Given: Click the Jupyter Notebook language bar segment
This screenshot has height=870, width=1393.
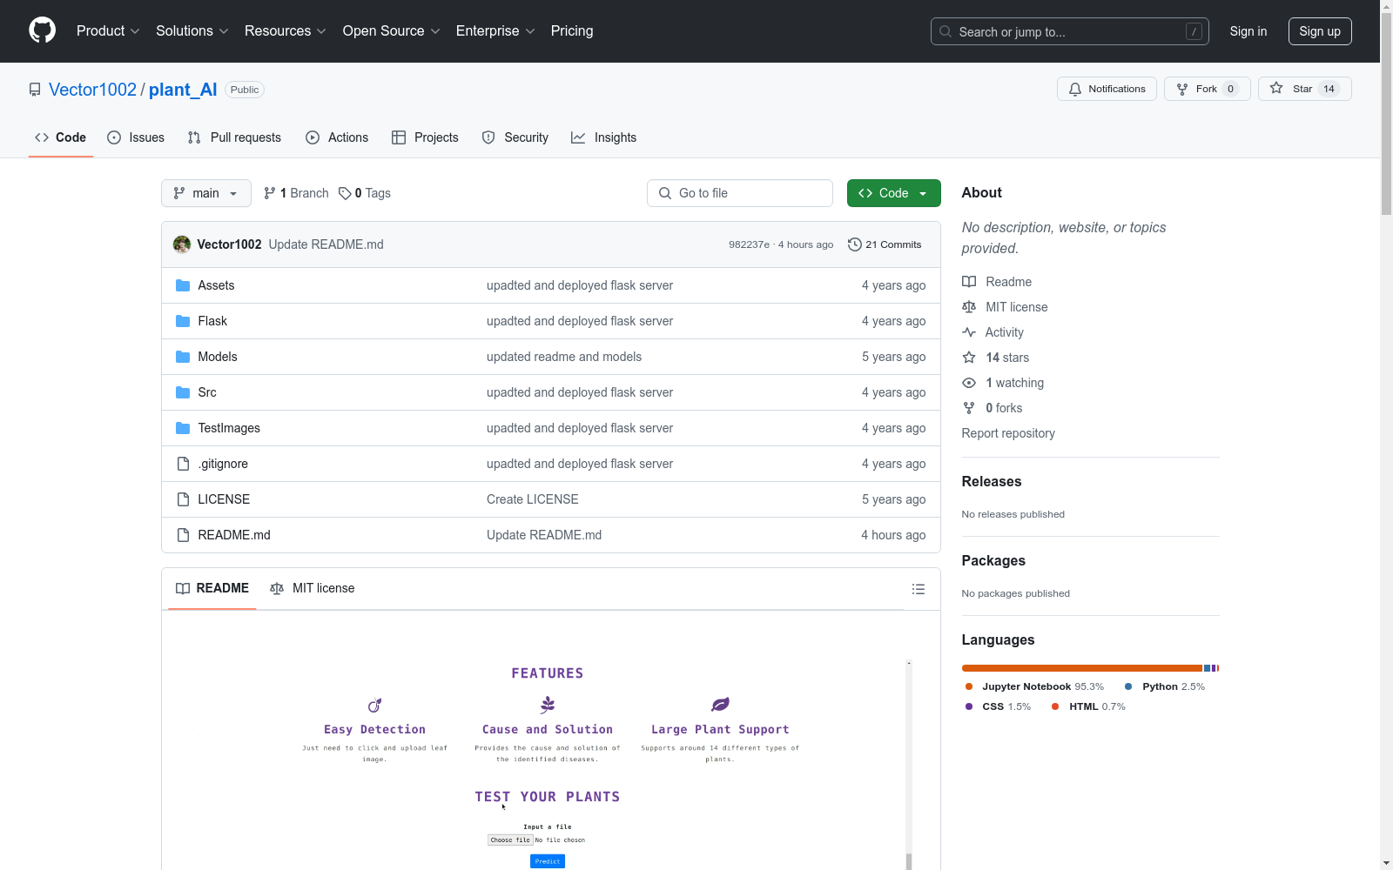Looking at the screenshot, I should pos(1082,668).
